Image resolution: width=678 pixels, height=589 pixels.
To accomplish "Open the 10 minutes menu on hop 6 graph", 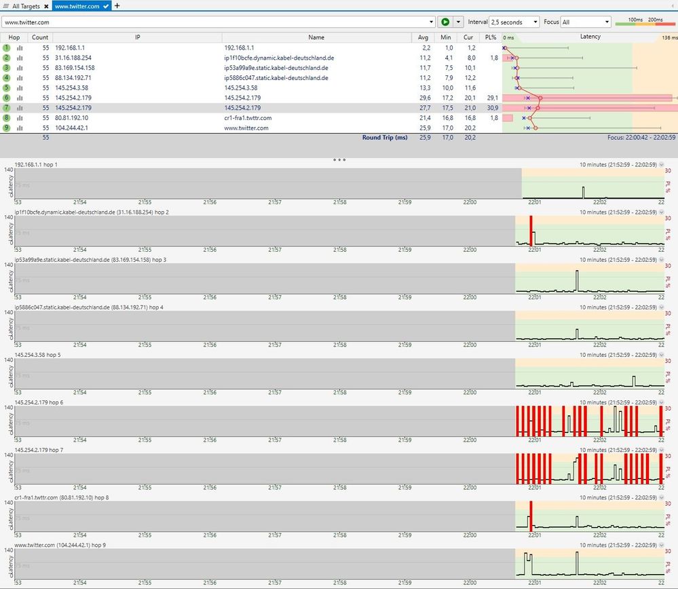I will click(x=661, y=402).
